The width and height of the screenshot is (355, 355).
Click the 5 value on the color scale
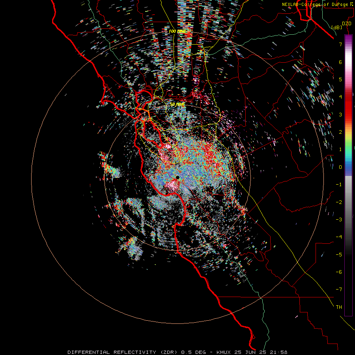click(340, 79)
